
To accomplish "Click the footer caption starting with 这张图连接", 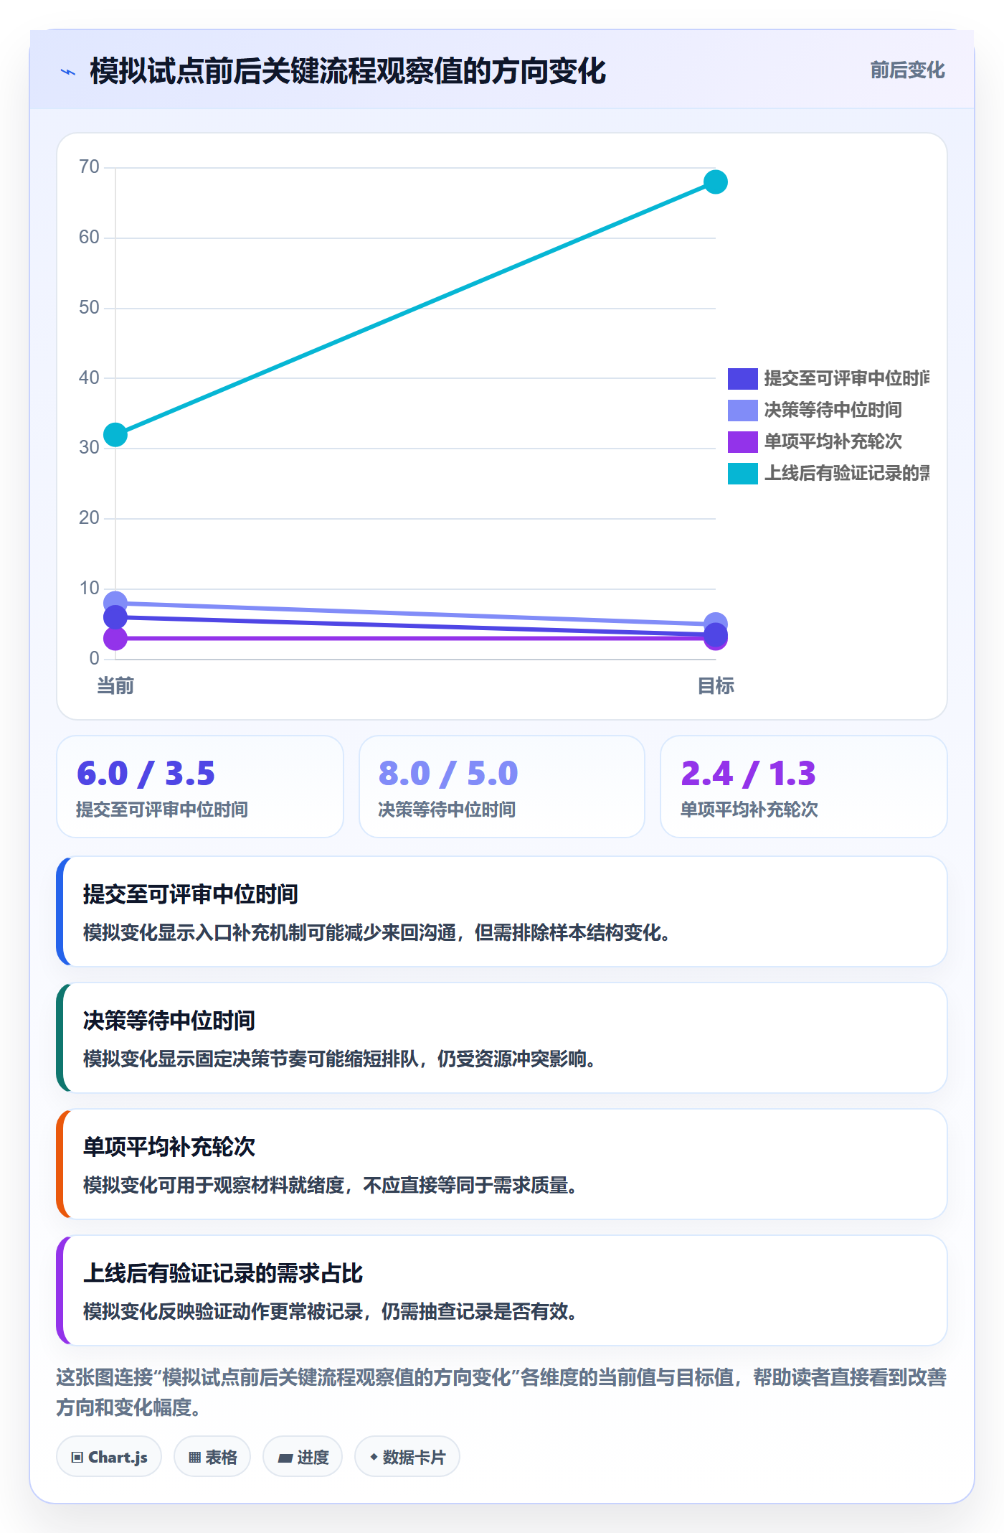I will (501, 1392).
